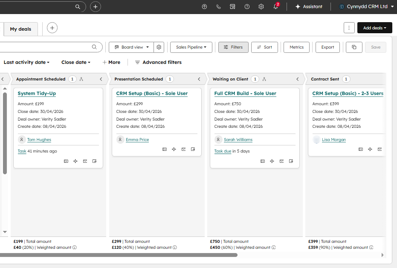Open the Task due link on Full CRM Build card
The width and height of the screenshot is (397, 268).
click(223, 151)
